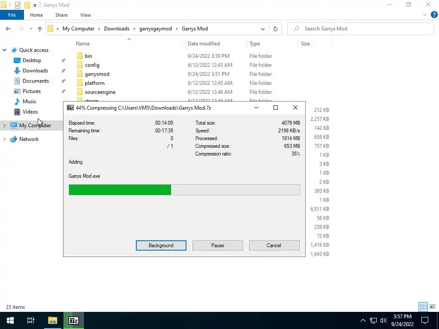This screenshot has height=329, width=439.
Task: Switch to large icons view
Action: click(433, 307)
